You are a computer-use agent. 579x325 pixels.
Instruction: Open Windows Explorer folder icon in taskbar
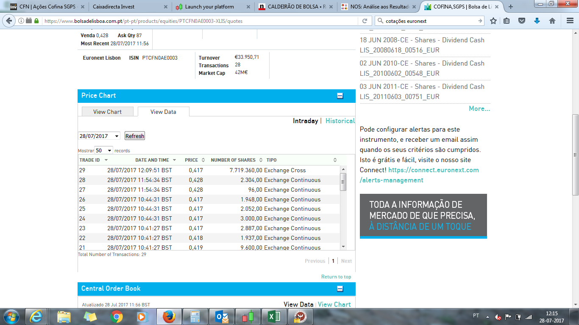[64, 316]
